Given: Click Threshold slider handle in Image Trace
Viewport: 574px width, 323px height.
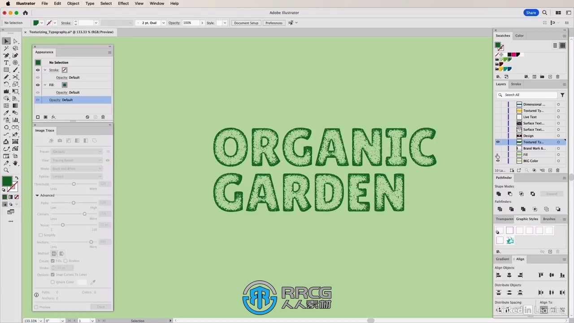Looking at the screenshot, I should pos(74,184).
